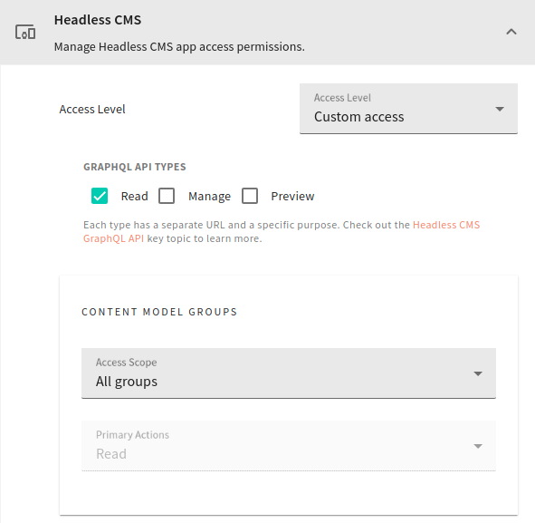This screenshot has height=523, width=535.
Task: Click the 'Manage Headless CMS app access permissions' description
Action: coord(179,47)
